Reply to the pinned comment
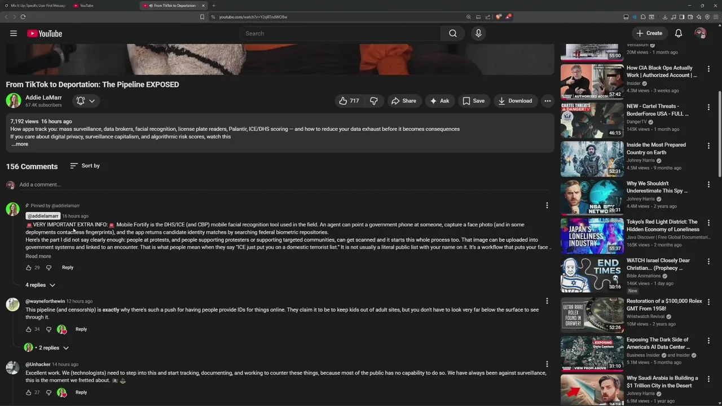Viewport: 722px width, 406px height. (x=68, y=267)
